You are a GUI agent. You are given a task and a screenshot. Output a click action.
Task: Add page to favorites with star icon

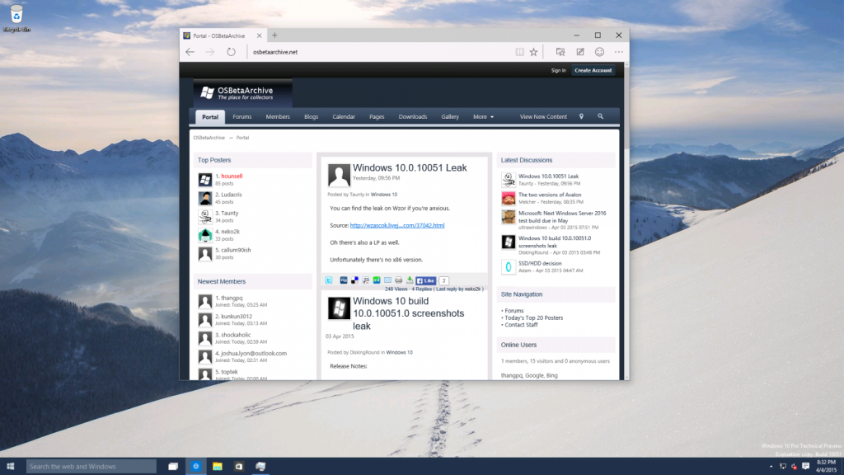click(533, 52)
